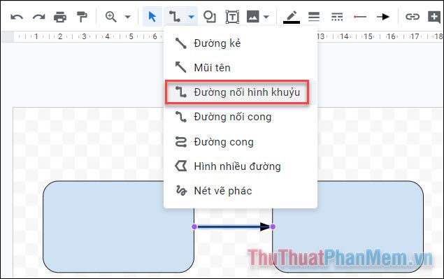Activate the Select arrow cursor tool
The width and height of the screenshot is (444, 279).
coord(152,17)
